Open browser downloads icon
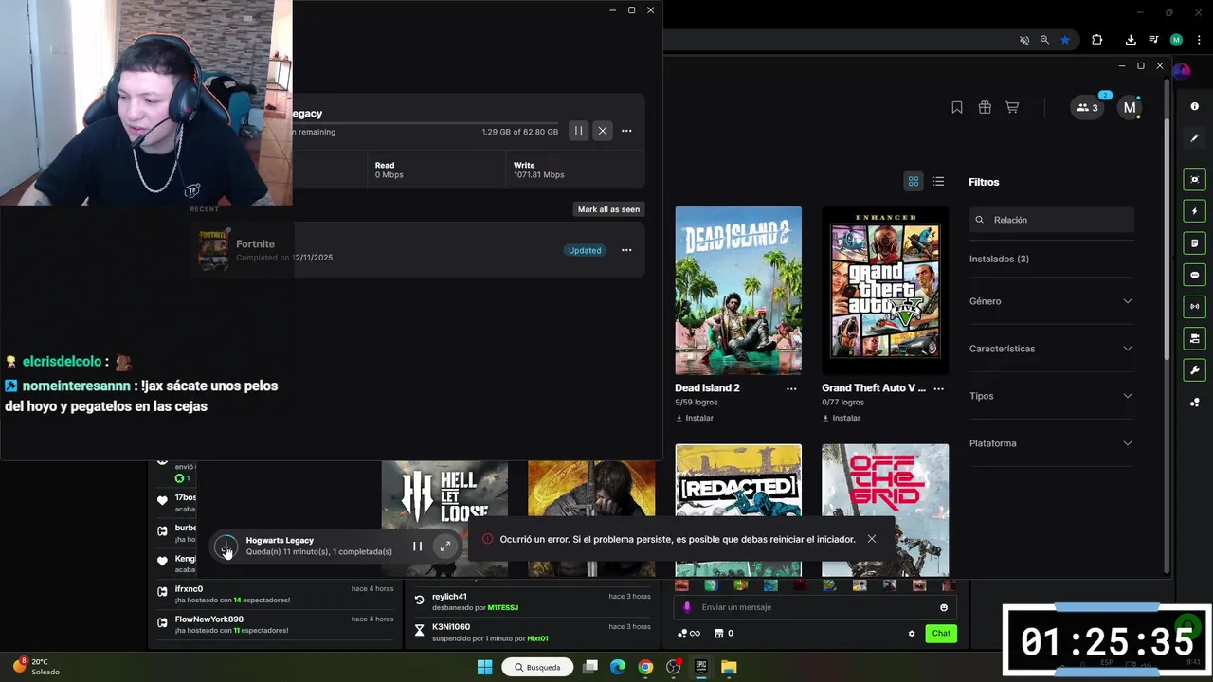Screen dimensions: 1213x682 [1131, 40]
